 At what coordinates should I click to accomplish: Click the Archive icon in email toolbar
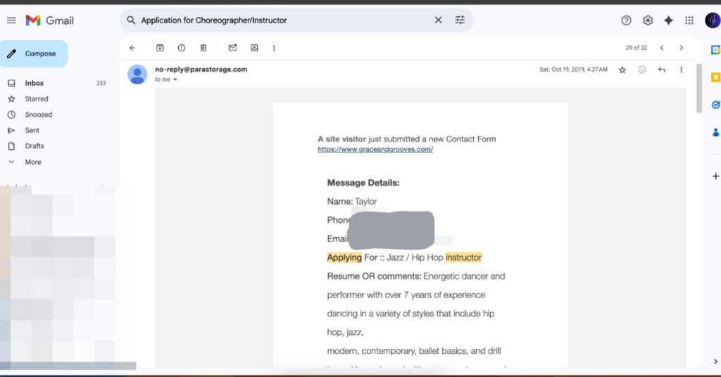coord(160,48)
